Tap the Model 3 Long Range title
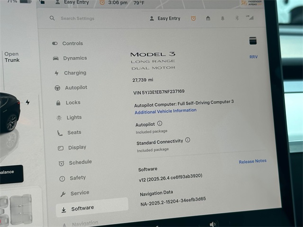Screen dimensions: 303x227 [153, 61]
